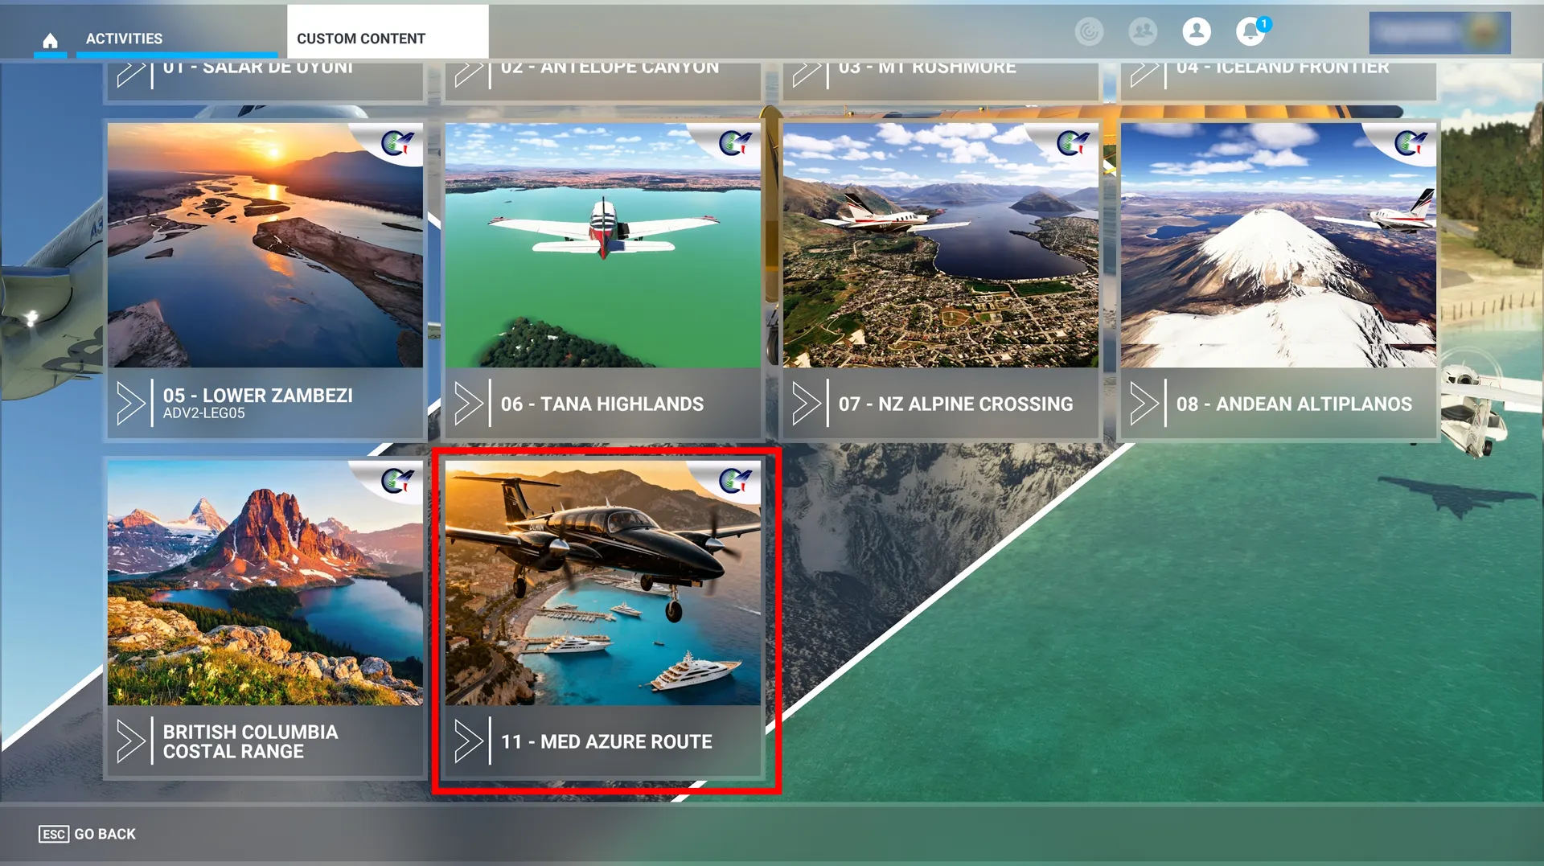Viewport: 1544px width, 866px height.
Task: Open the user profile icon
Action: pyautogui.click(x=1196, y=32)
